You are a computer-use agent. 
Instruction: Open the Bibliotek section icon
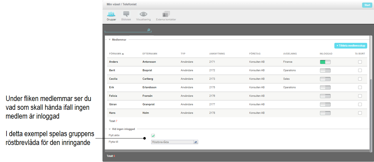[x=126, y=14]
